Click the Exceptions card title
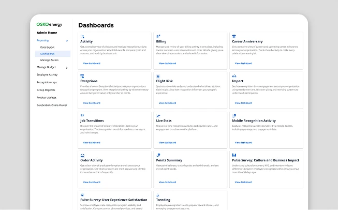 [89, 81]
